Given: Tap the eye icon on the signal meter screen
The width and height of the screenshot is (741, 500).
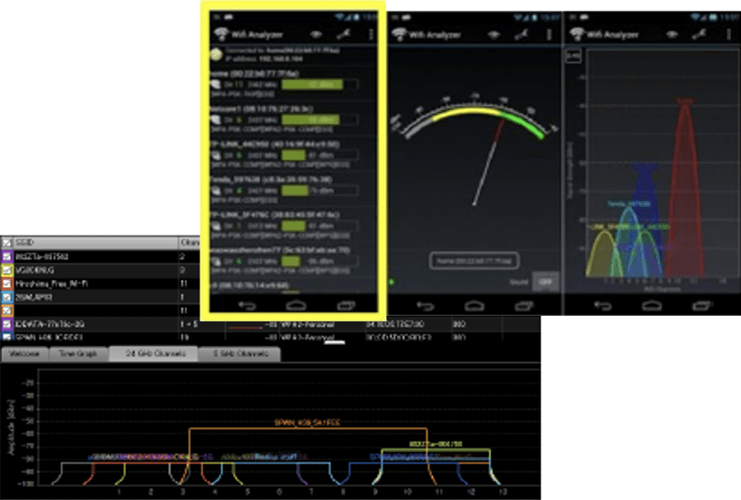Looking at the screenshot, I should 493,34.
